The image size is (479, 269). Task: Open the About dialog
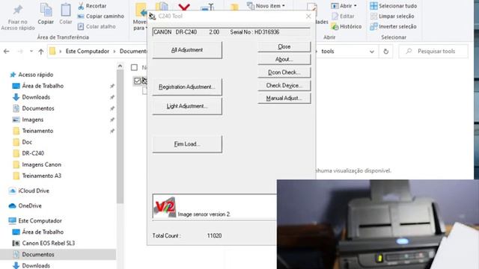coord(284,59)
